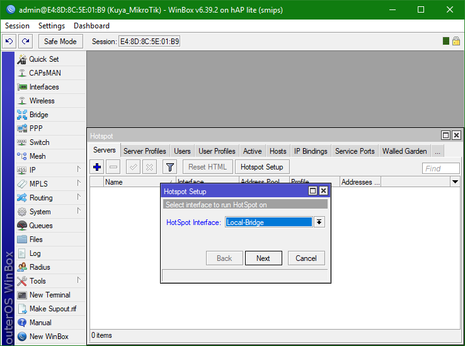
Task: Open the filter funnel button
Action: [170, 167]
